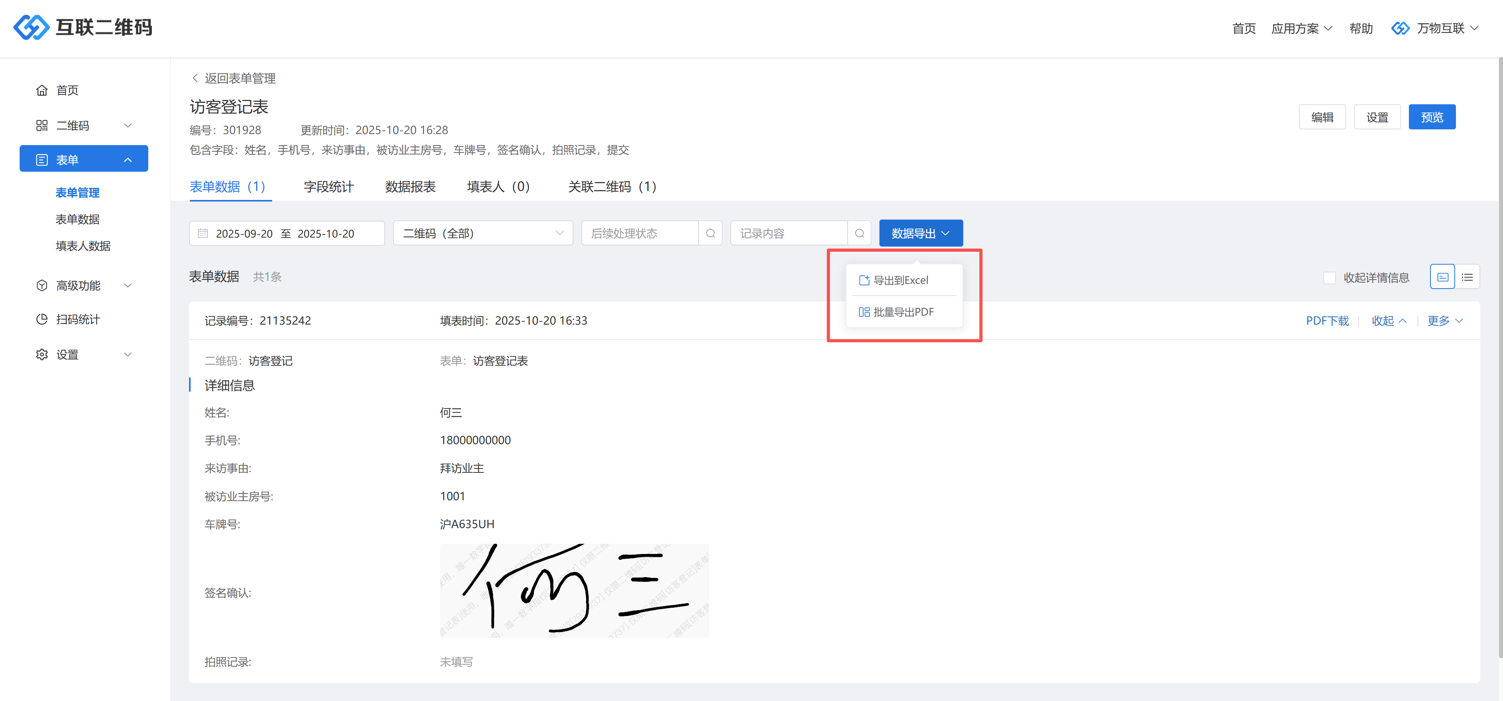The height and width of the screenshot is (701, 1503).
Task: Click the search icon beside 后续处理状态
Action: pos(710,233)
